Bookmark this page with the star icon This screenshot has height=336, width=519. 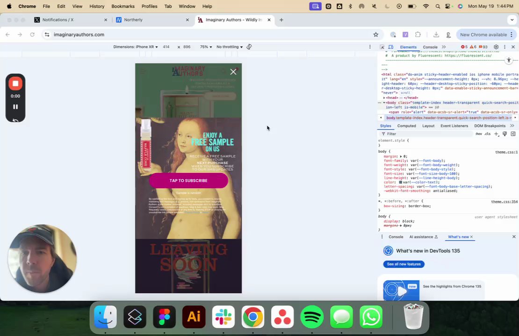[x=375, y=35]
